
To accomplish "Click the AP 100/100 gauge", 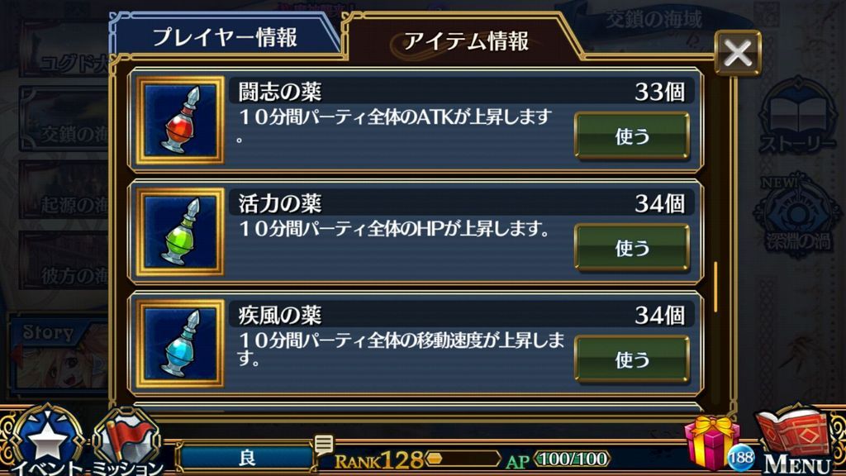I will tap(573, 459).
